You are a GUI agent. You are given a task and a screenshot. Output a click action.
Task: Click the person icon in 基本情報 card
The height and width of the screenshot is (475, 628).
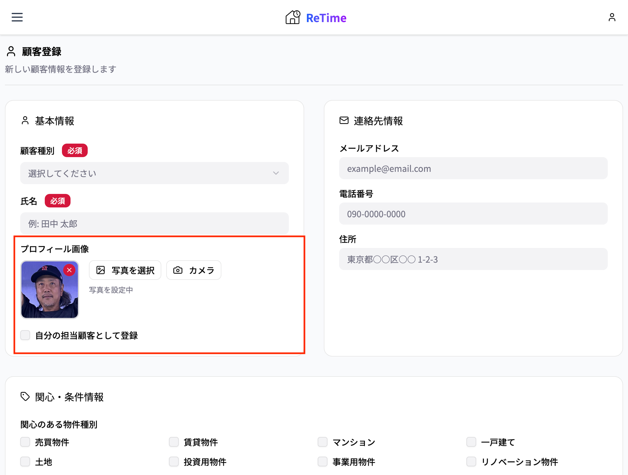coord(25,121)
